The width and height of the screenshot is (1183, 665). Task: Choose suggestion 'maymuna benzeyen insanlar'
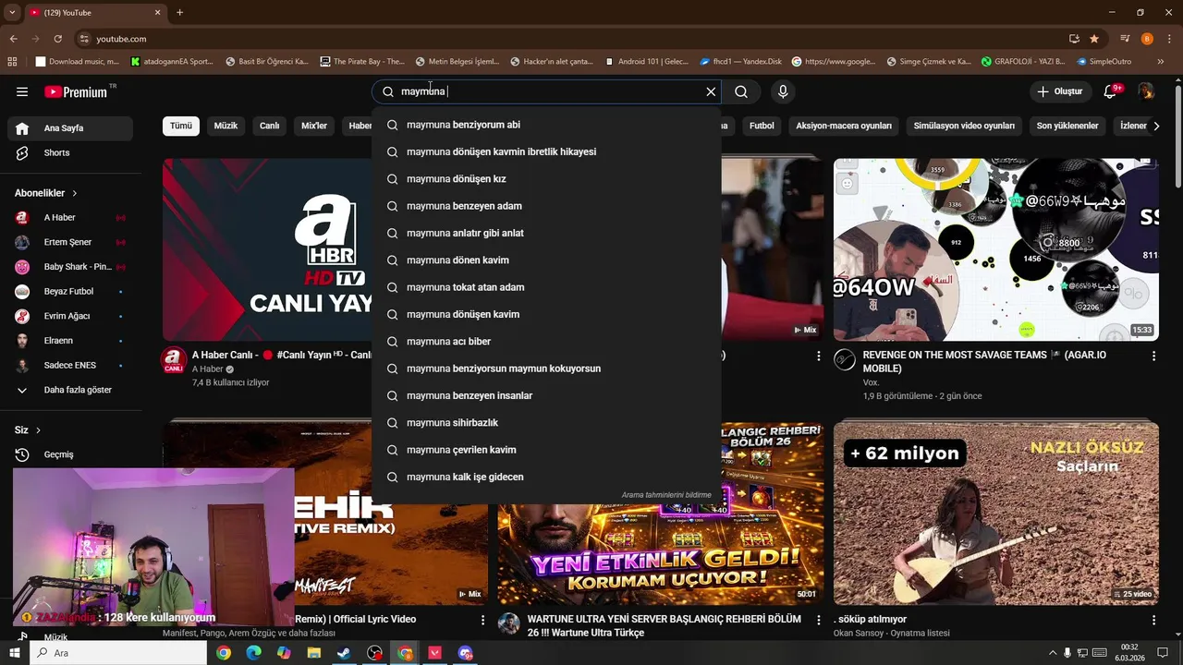tap(546, 395)
